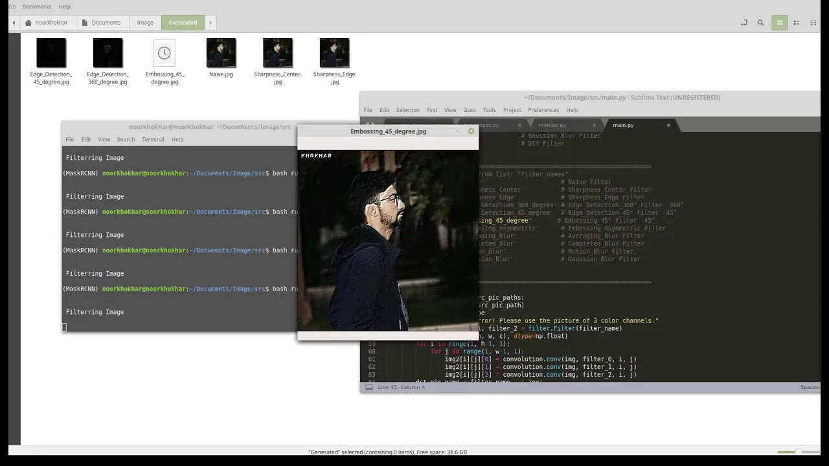Close the monitor.py tab
Image resolution: width=829 pixels, height=466 pixels.
click(594, 125)
